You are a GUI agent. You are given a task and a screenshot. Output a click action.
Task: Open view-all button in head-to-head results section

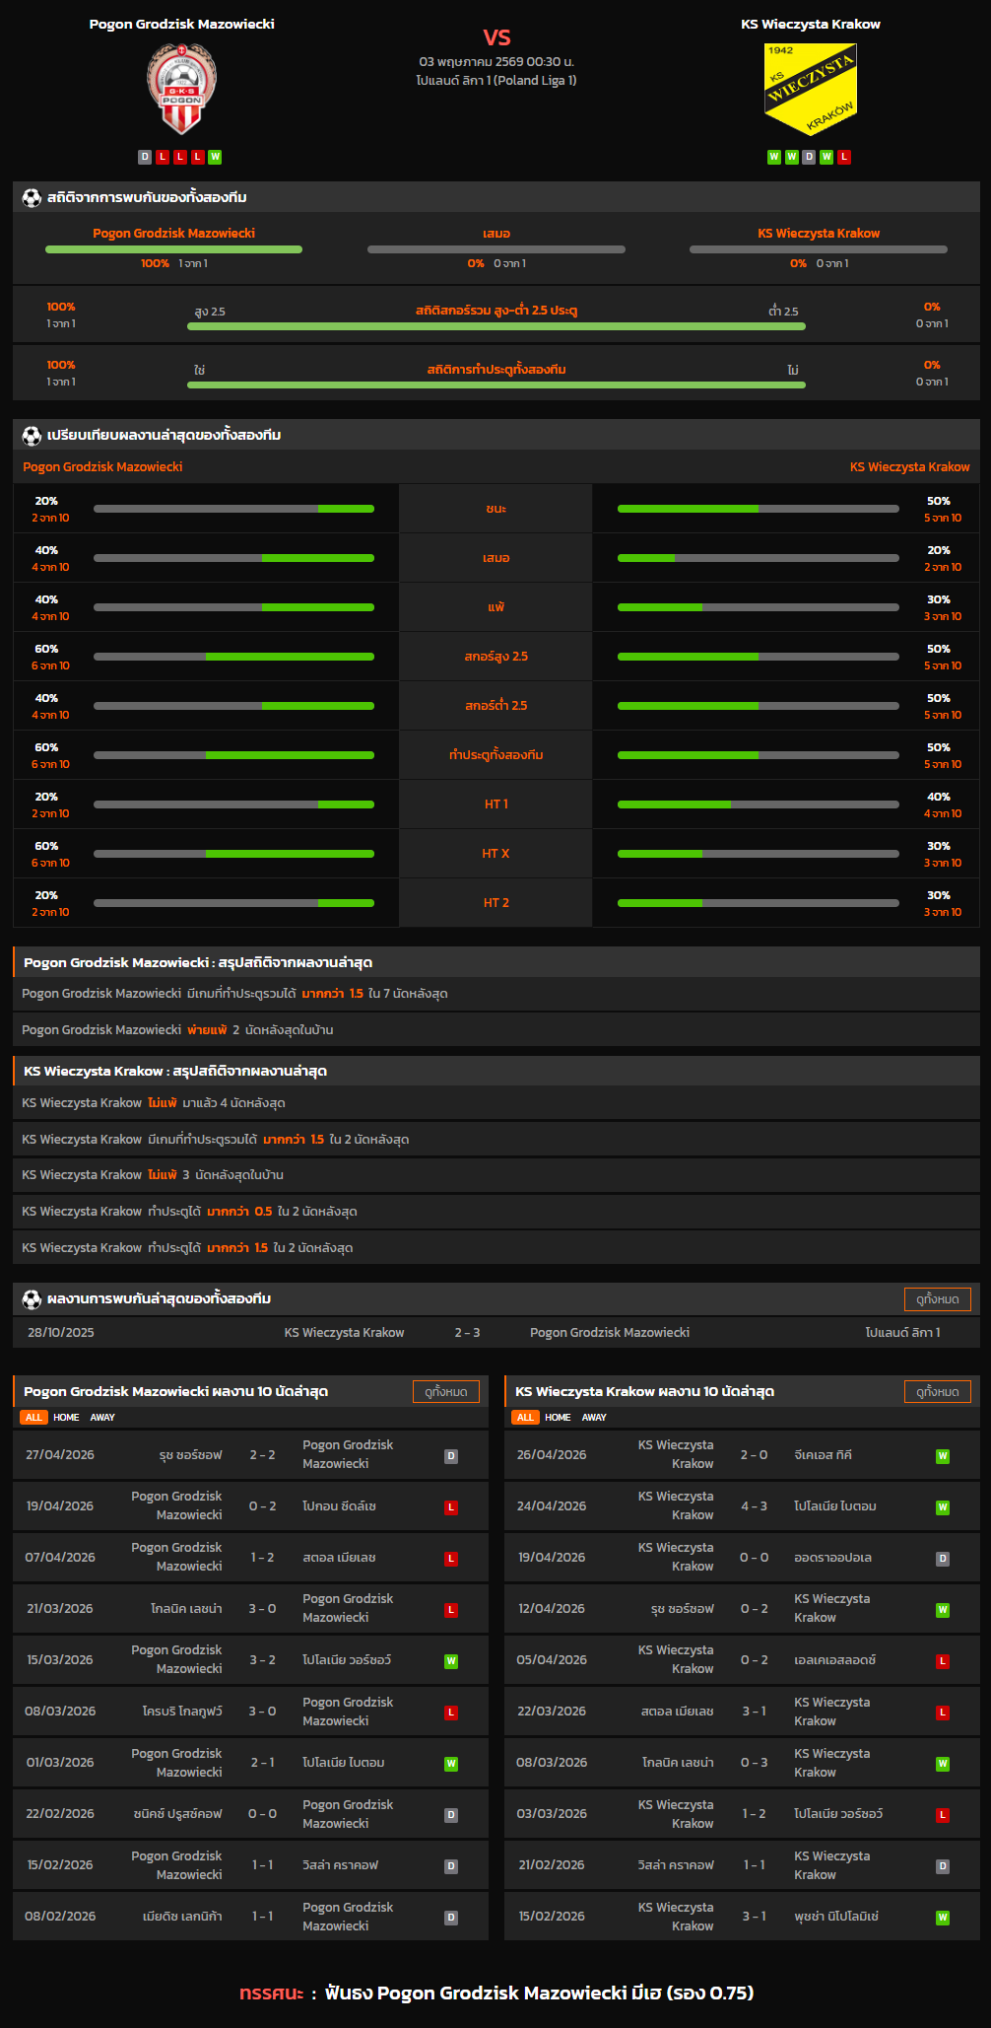tap(937, 1299)
